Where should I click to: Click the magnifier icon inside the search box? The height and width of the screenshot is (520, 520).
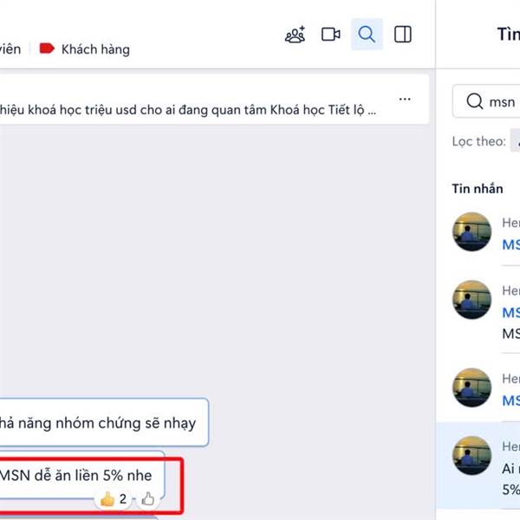(474, 101)
